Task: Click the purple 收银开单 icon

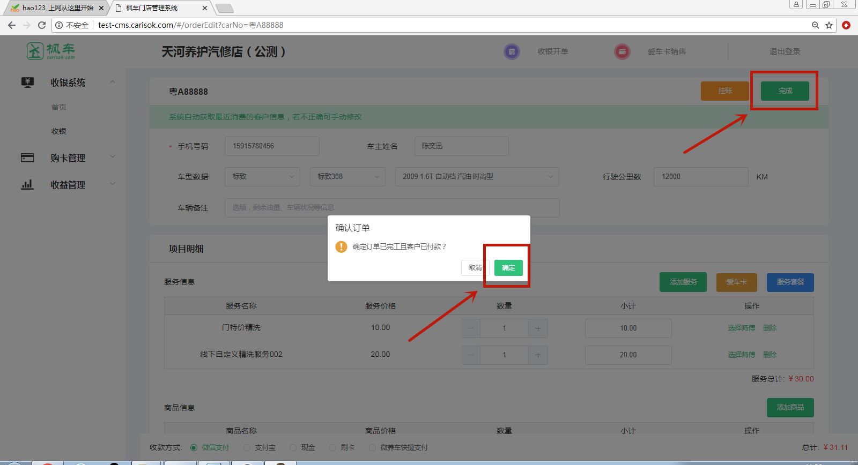Action: 512,52
